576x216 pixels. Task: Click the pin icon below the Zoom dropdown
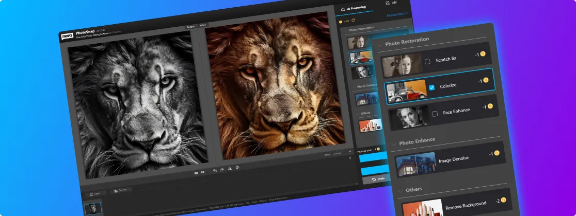click(350, 158)
